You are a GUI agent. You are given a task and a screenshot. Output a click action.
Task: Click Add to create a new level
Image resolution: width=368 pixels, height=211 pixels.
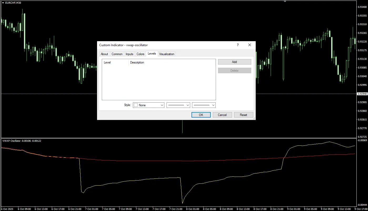[234, 62]
